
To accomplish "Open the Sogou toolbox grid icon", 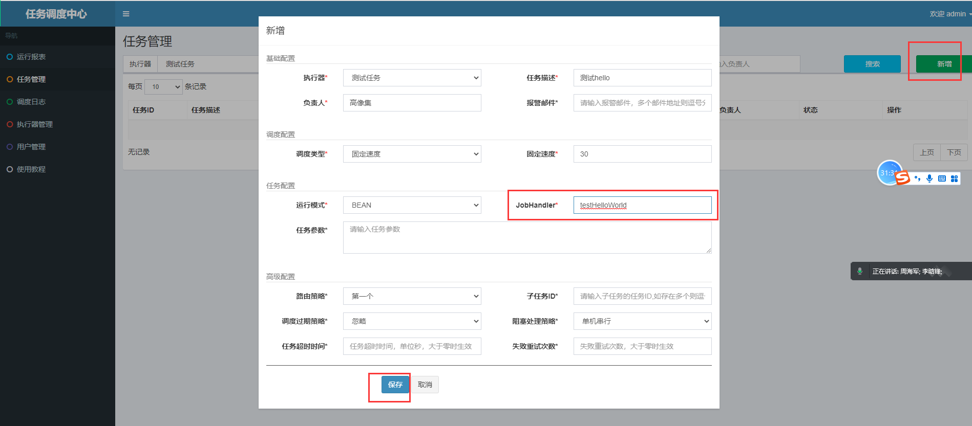I will tap(954, 178).
